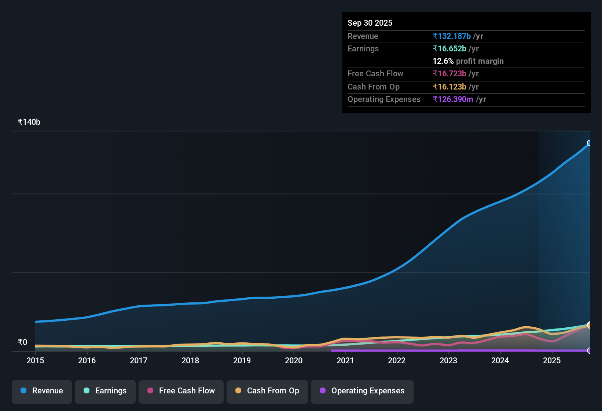
Task: Click the 12.6% profit margin text
Action: pos(468,61)
